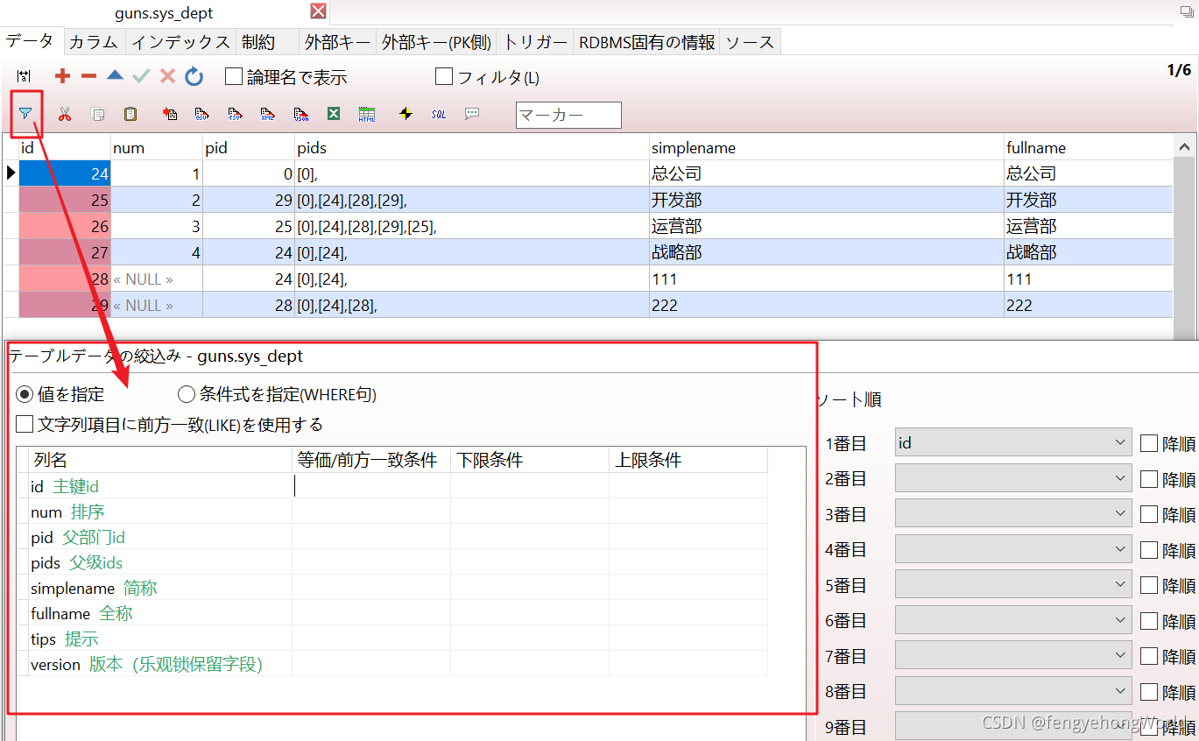
Task: Click the yellow lightning bolt icon
Action: click(406, 115)
